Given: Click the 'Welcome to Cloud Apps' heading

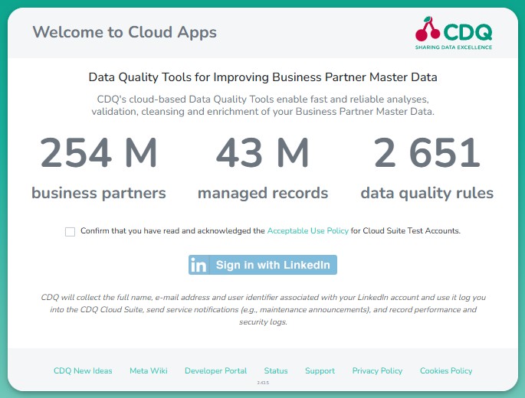Looking at the screenshot, I should 125,32.
